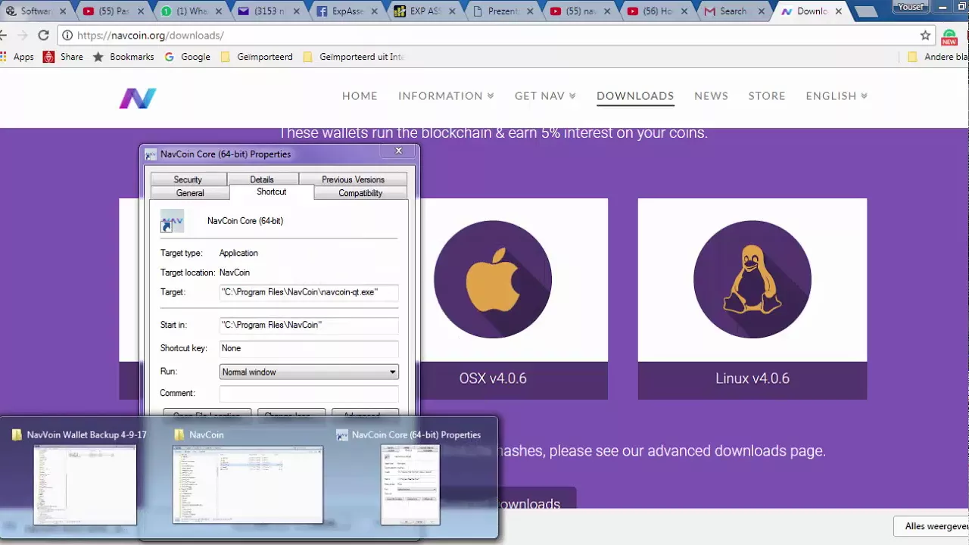The width and height of the screenshot is (969, 545).
Task: Open the Run combo box showing Normal window
Action: pos(309,372)
